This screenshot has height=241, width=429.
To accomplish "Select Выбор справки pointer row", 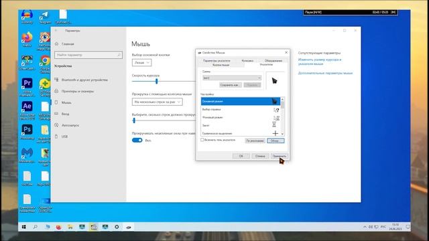I will pos(241,109).
